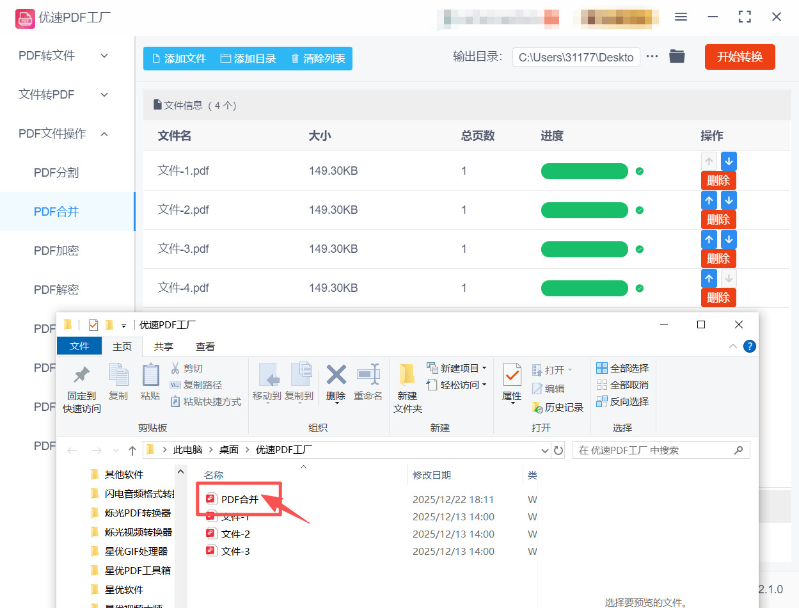Click the output directory path field
Viewport: 799px width, 608px height.
tap(576, 57)
